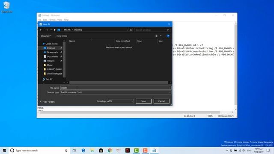The height and width of the screenshot is (154, 274).
Task: Open the Notepad taskbar icon
Action: 154,150
